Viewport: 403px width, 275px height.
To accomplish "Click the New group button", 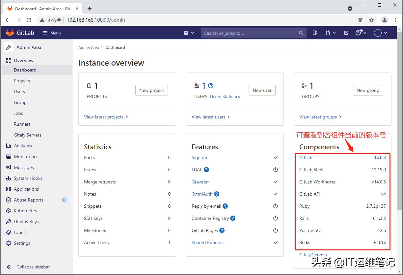I will coord(368,90).
